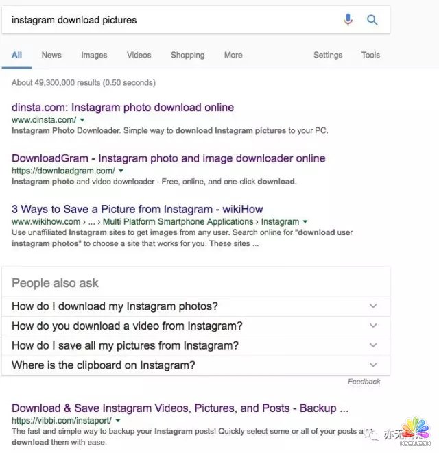Screen dimensions: 439x453
Task: Expand 'Where is the clipboard on Instagram?'
Action: click(x=195, y=365)
